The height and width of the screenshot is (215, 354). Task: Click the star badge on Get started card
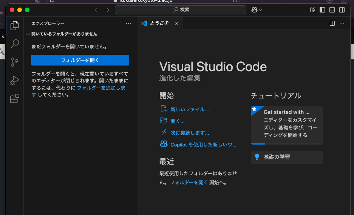pyautogui.click(x=254, y=109)
